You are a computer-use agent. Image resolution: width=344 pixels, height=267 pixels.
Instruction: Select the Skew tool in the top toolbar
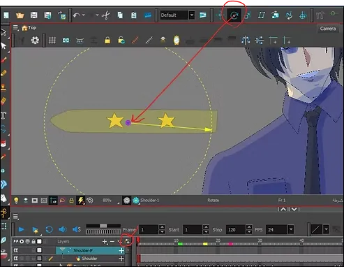pos(262,15)
